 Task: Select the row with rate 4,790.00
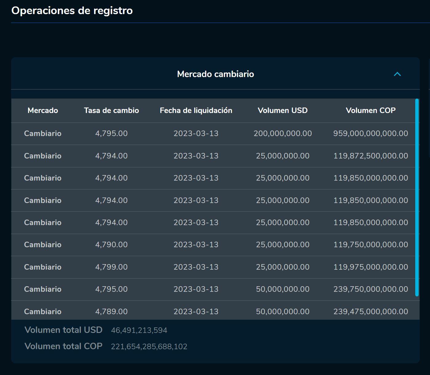(x=112, y=245)
